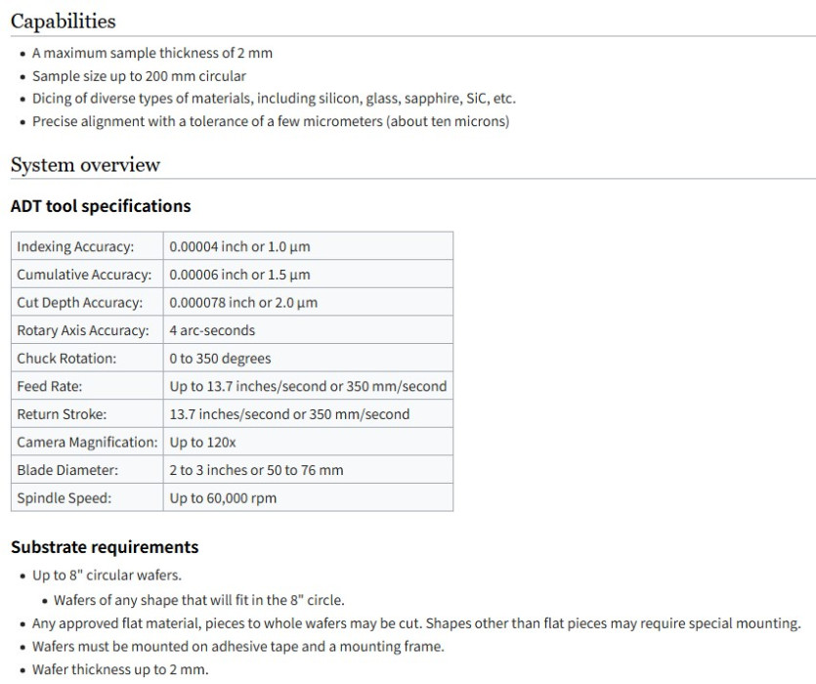Screen dimensions: 816x684
Task: Click the maximum sample thickness bullet text
Action: point(152,53)
